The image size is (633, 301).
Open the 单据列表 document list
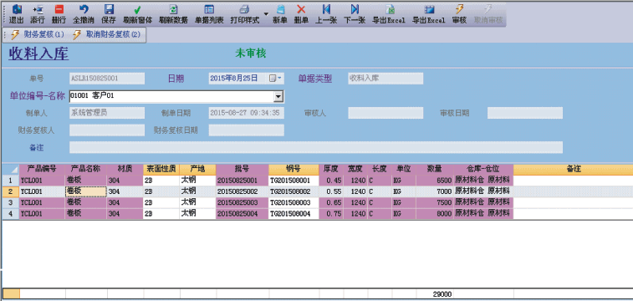tap(209, 13)
